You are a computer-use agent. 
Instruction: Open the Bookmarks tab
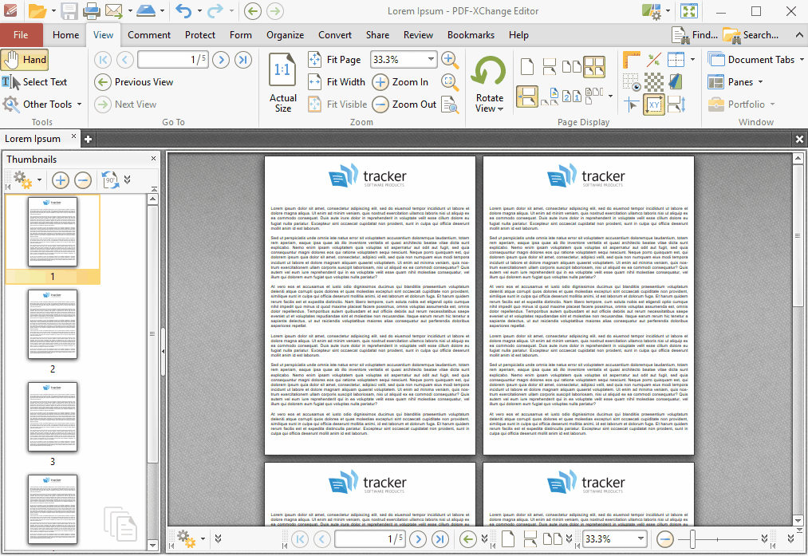(471, 35)
